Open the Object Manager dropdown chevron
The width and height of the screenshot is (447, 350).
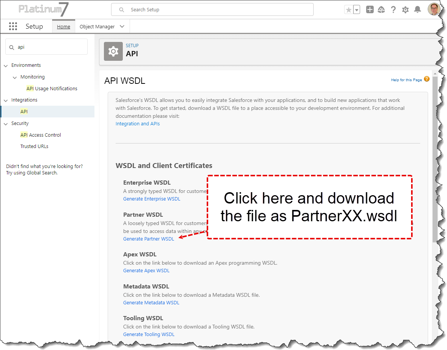tap(122, 26)
